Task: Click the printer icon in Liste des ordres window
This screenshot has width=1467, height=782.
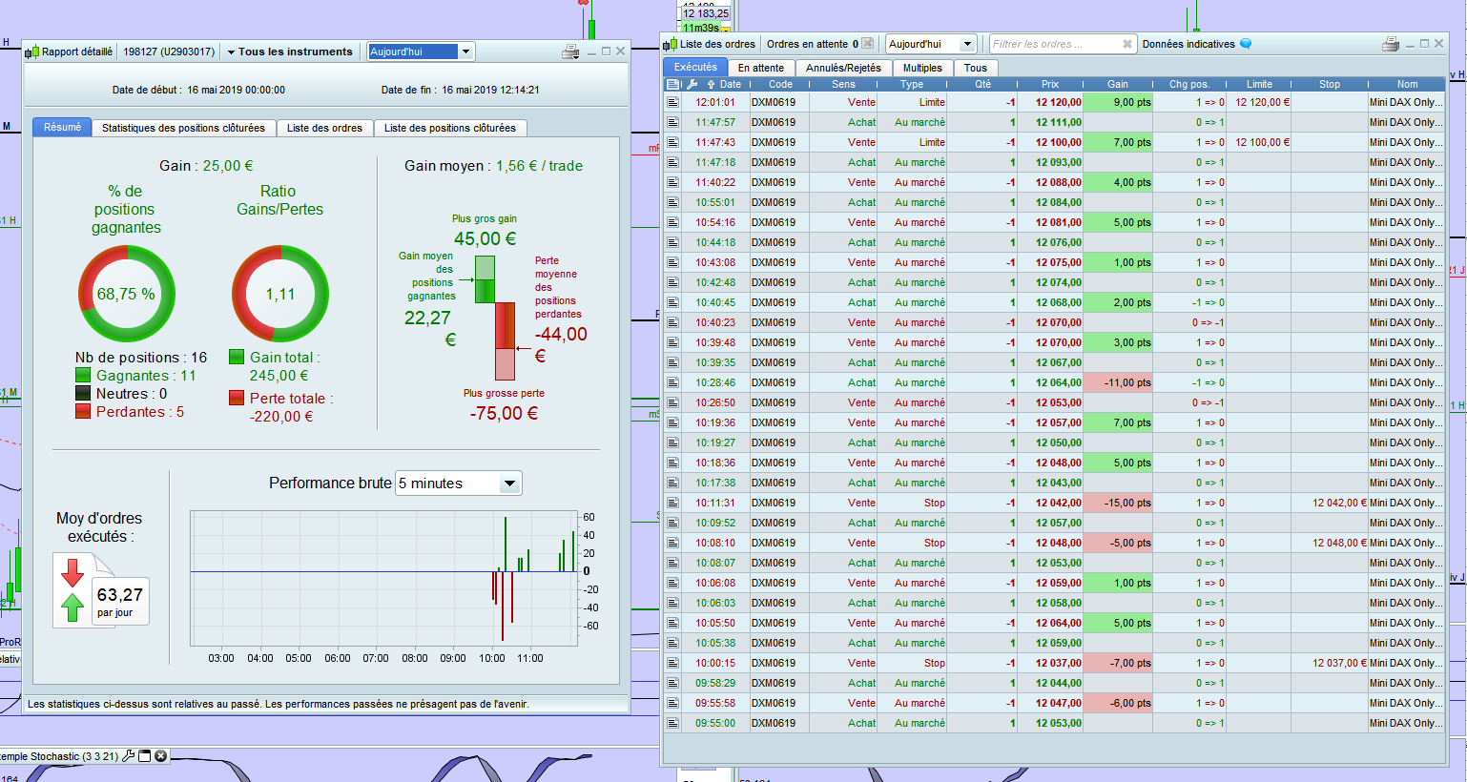Action: 1391,44
